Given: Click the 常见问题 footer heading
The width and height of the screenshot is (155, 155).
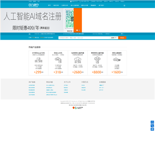Looking at the screenshot, I should [50, 82].
